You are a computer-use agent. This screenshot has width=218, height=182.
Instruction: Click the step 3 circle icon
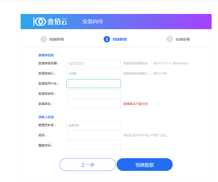point(170,39)
